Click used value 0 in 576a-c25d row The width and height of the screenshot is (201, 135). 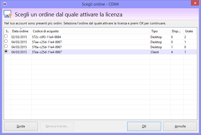[185, 47]
